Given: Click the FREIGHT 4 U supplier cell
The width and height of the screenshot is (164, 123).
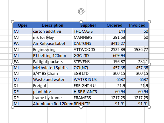Looking at the screenshot, I should (x=88, y=86).
